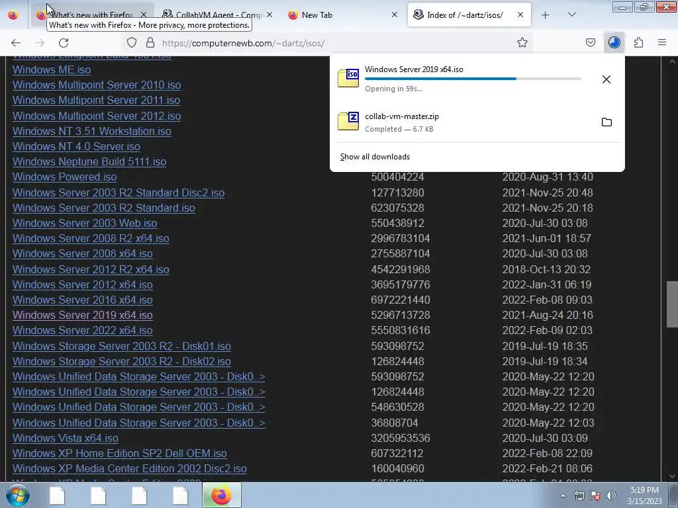Open Windows Multipoint Server 2011.iso link
Viewport: 678px width, 508px height.
point(96,101)
